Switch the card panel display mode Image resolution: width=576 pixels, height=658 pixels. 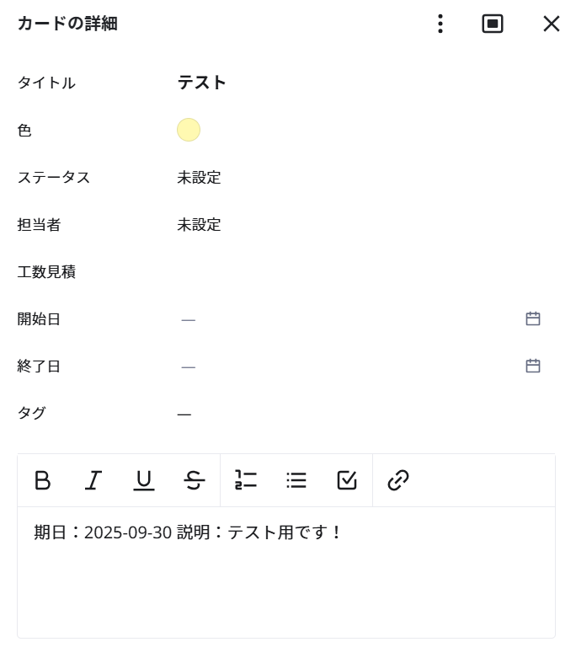(493, 24)
